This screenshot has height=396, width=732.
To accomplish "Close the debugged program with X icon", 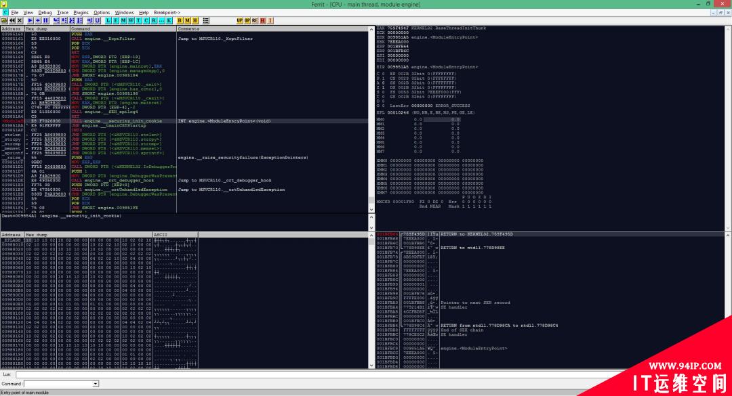I will coord(20,20).
